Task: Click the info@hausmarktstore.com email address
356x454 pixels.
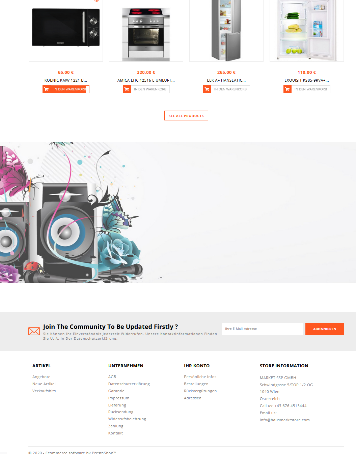Action: coord(285,420)
